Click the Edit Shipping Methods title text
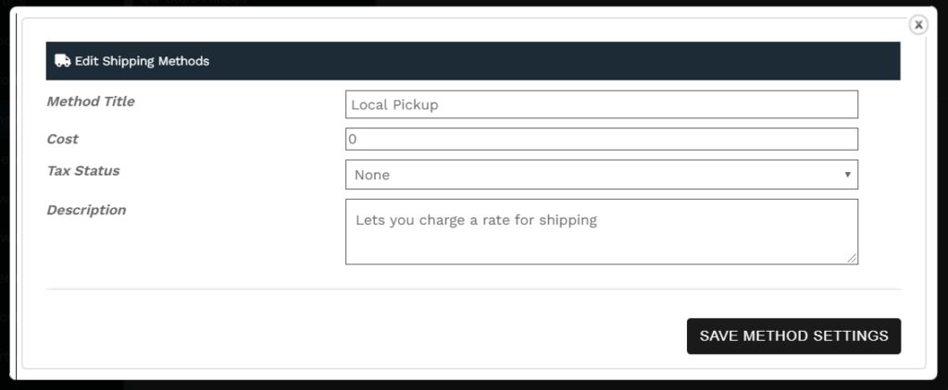 pos(142,61)
